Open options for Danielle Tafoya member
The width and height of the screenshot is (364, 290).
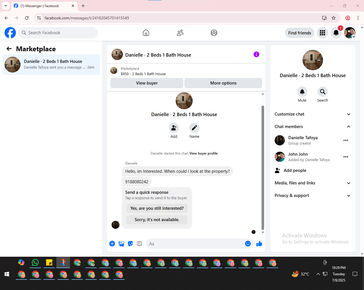[346, 140]
